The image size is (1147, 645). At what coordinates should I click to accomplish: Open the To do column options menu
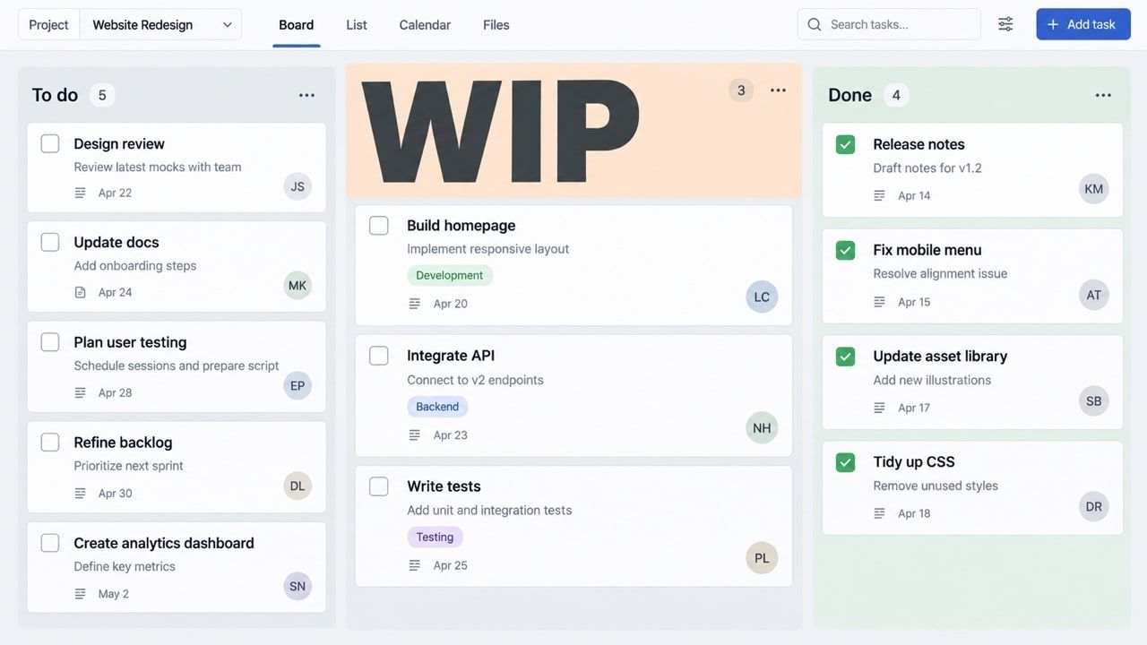pos(306,95)
